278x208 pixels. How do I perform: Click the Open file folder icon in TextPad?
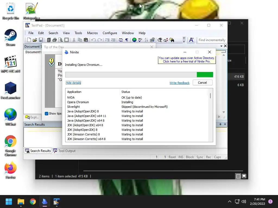click(x=35, y=40)
